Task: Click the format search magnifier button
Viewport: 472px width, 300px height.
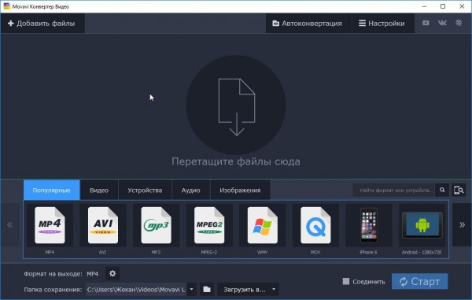Action: (442, 190)
